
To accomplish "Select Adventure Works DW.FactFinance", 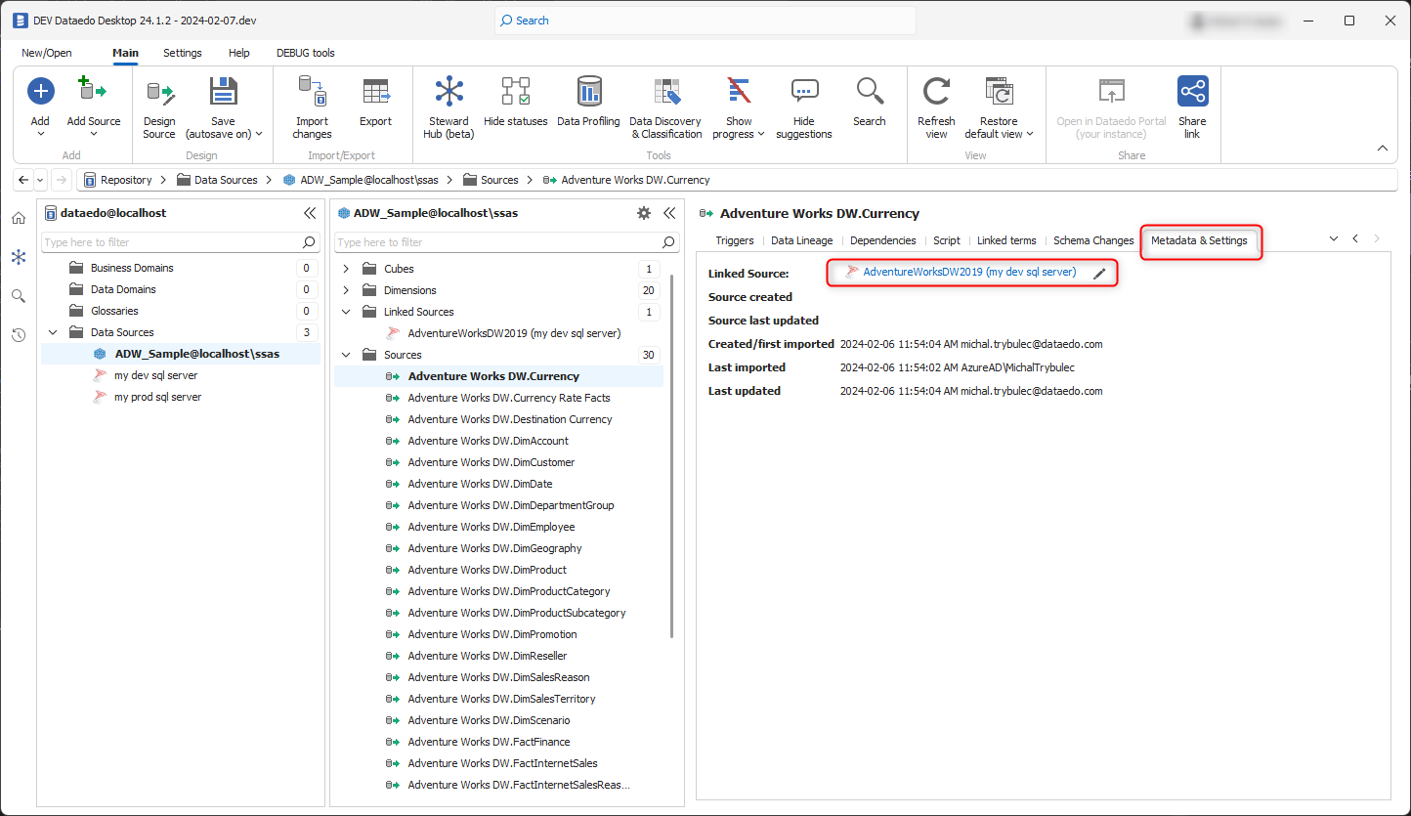I will [489, 742].
